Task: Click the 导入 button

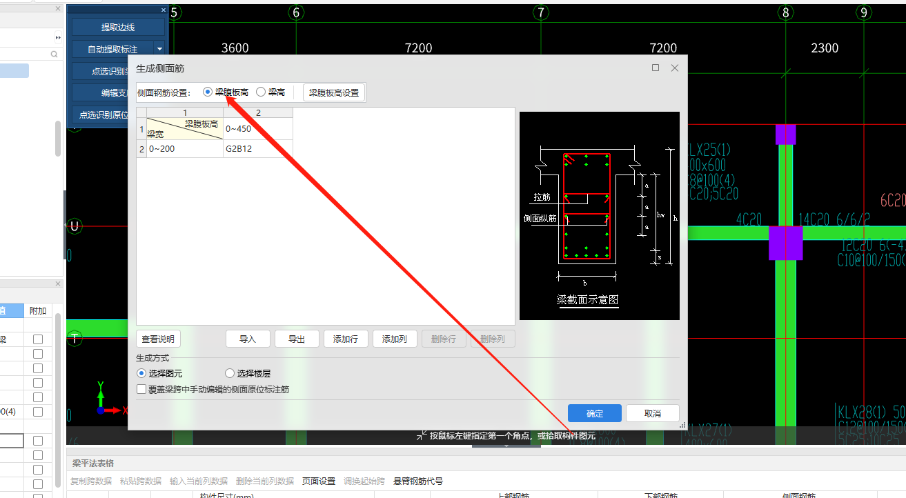Action: click(248, 339)
